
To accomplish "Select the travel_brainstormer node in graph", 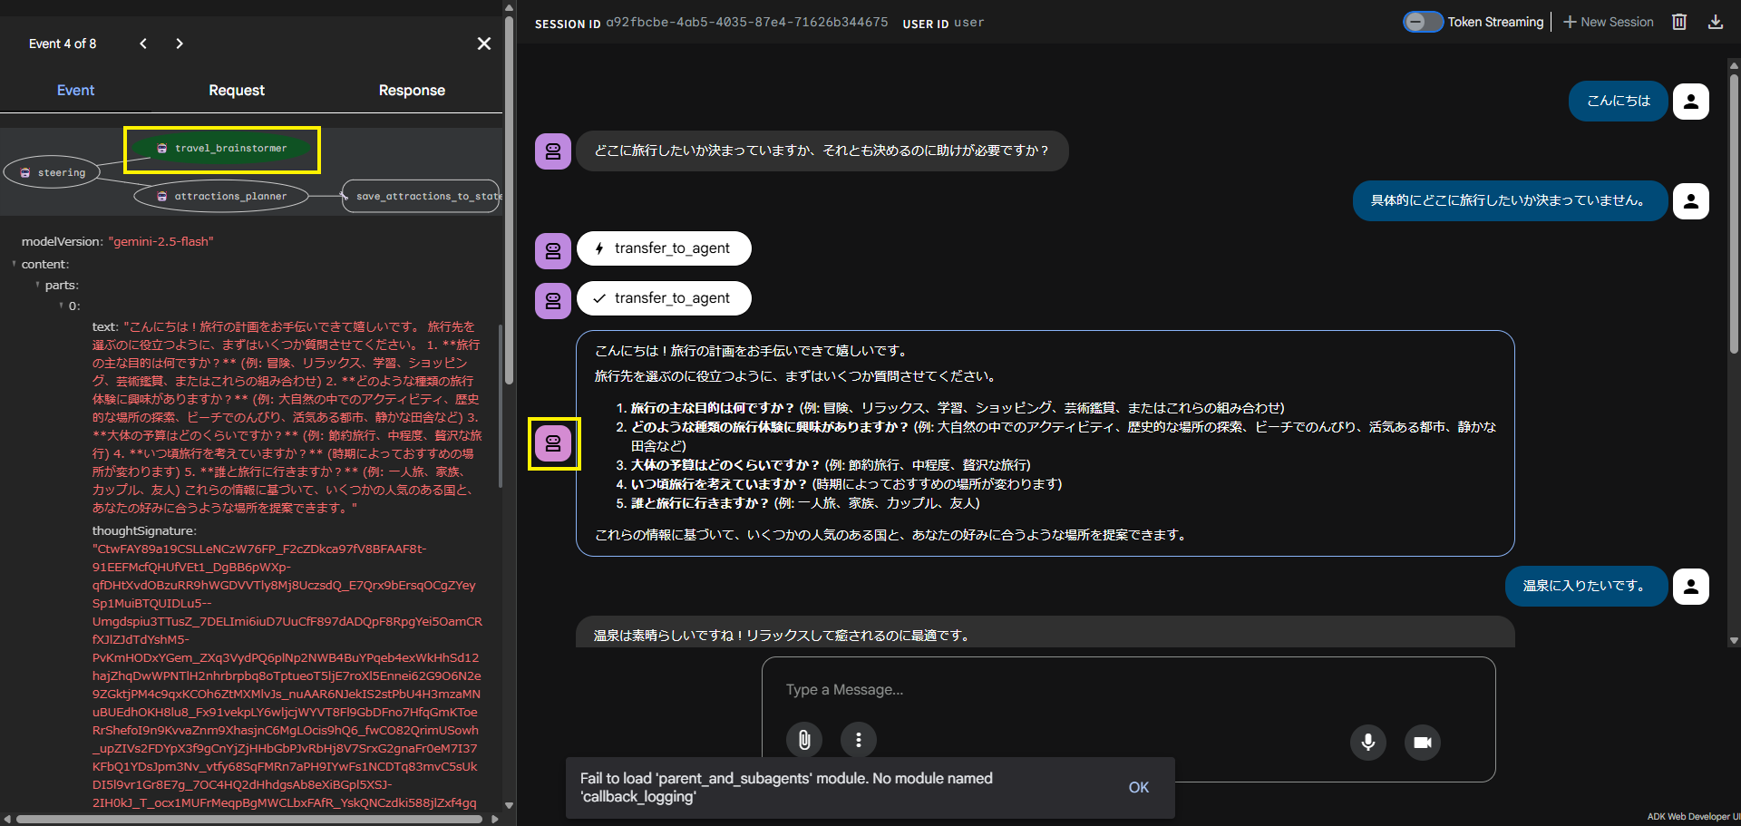I will click(x=221, y=149).
